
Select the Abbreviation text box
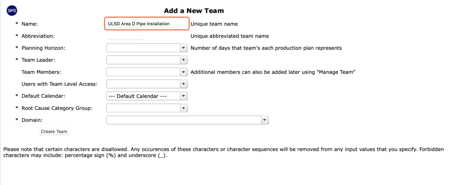(x=125, y=36)
